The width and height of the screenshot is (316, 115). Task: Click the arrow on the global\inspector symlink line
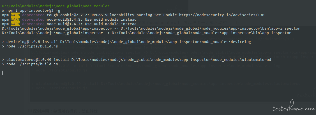pyautogui.click(x=107, y=33)
